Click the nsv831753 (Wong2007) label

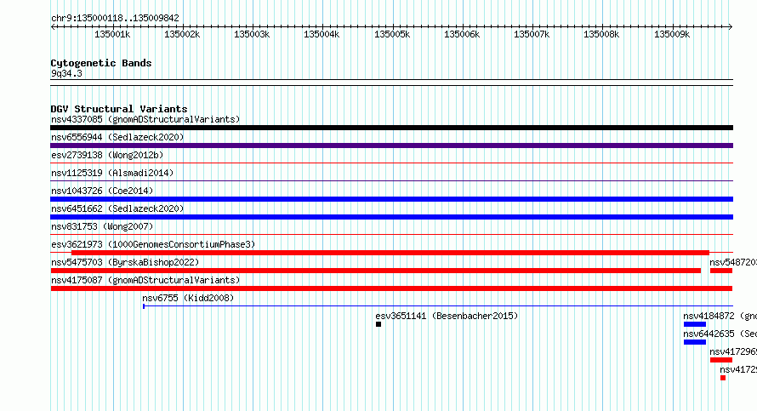tap(102, 226)
